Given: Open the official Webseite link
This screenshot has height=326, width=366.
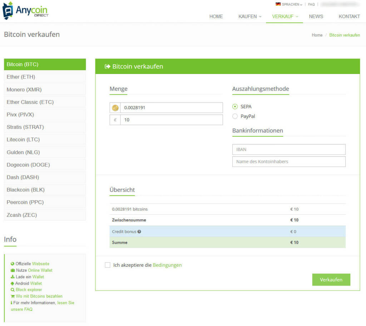Looking at the screenshot, I should point(41,264).
